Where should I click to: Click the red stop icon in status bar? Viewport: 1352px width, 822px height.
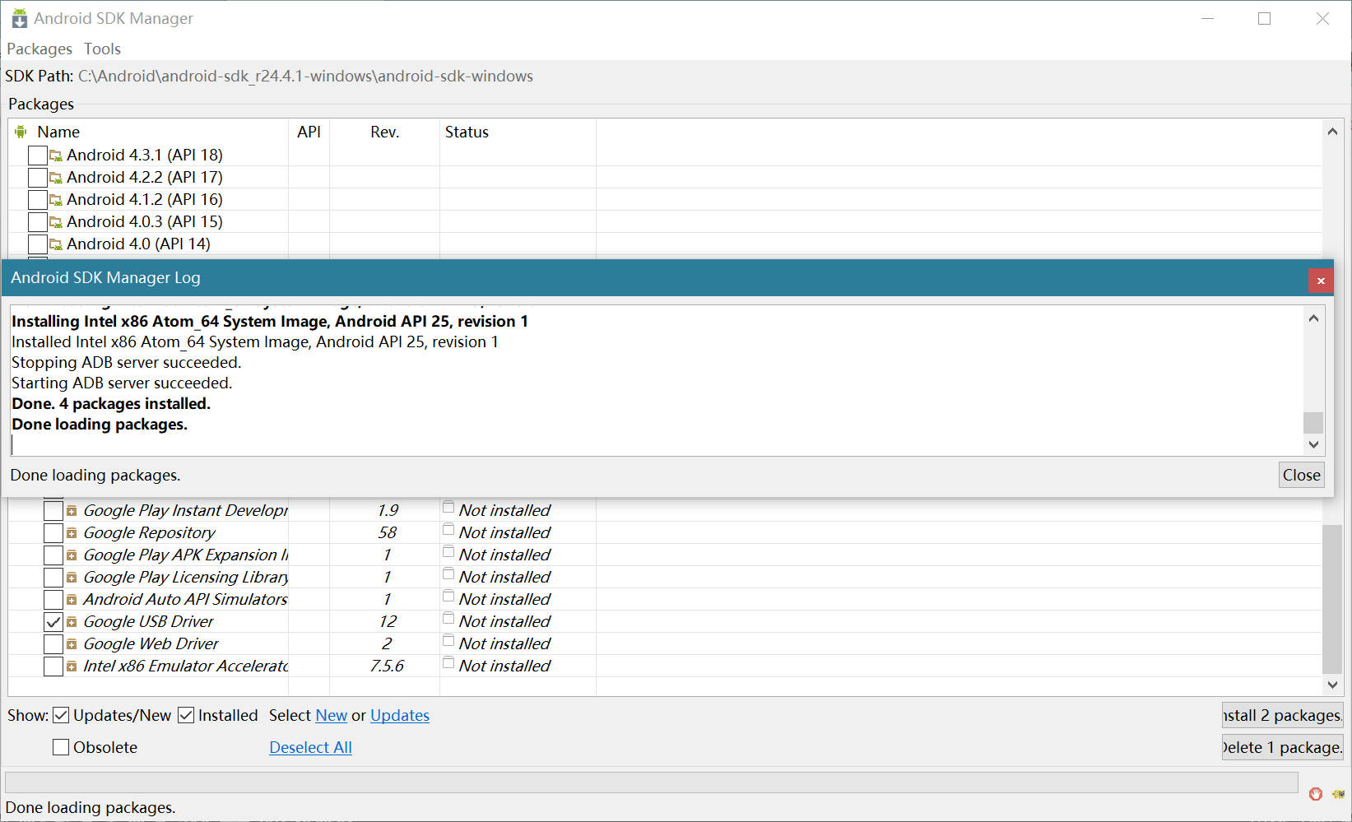1315,794
